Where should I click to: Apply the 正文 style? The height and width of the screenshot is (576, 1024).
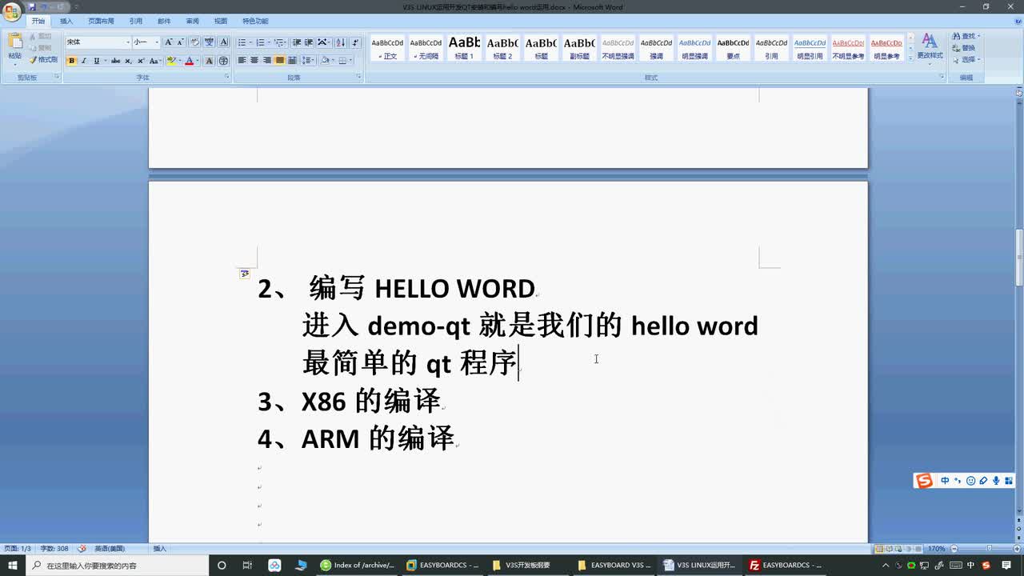pyautogui.click(x=388, y=49)
